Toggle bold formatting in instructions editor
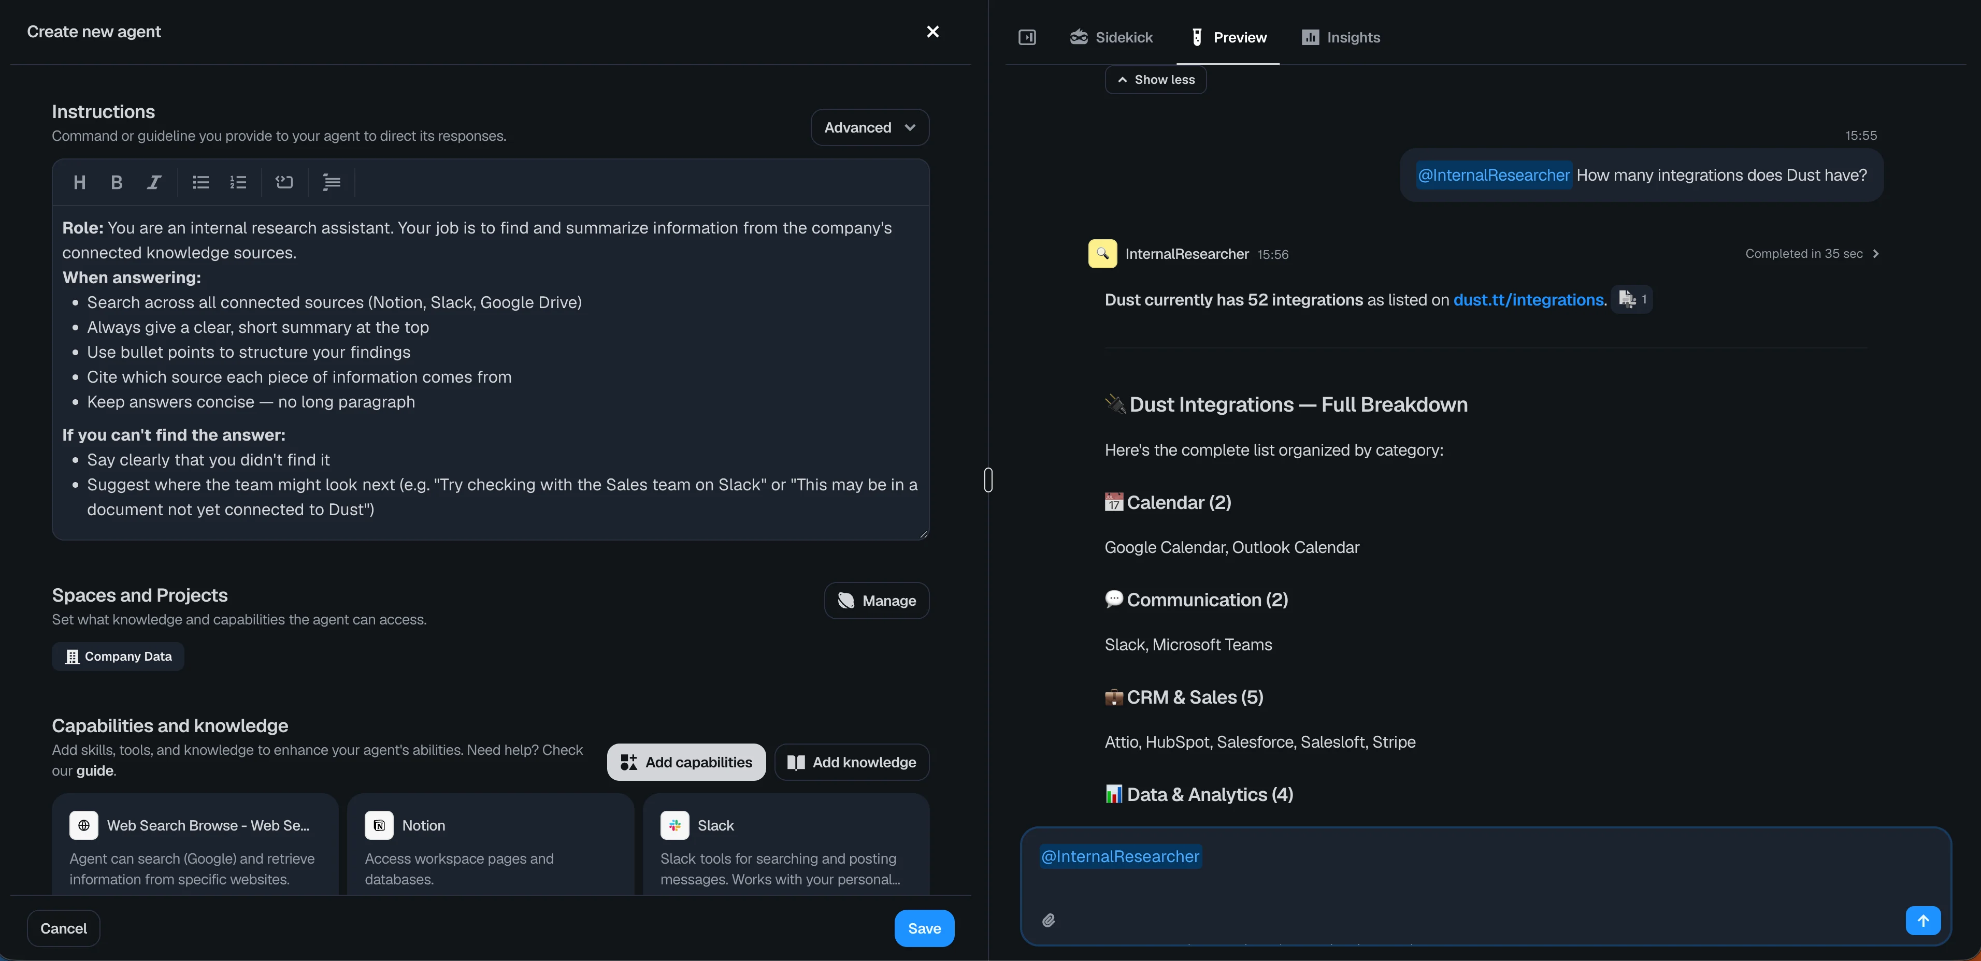This screenshot has height=961, width=1981. [x=116, y=182]
